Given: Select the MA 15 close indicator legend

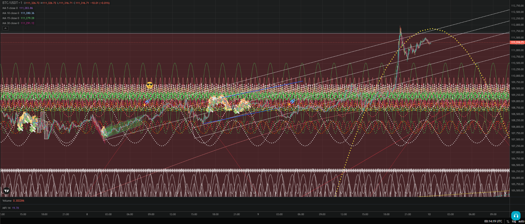Looking at the screenshot, I should pyautogui.click(x=11, y=18).
